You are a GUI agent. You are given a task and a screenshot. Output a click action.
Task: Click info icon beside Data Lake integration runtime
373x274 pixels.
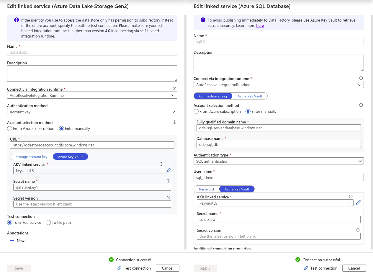[174, 89]
